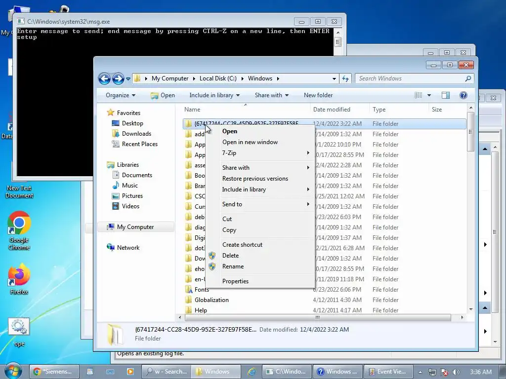
Task: Open the Start menu orb
Action: (x=13, y=371)
